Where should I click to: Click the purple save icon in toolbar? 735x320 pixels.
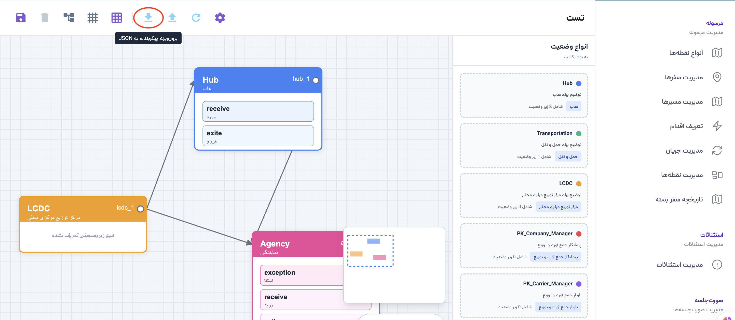pyautogui.click(x=21, y=18)
